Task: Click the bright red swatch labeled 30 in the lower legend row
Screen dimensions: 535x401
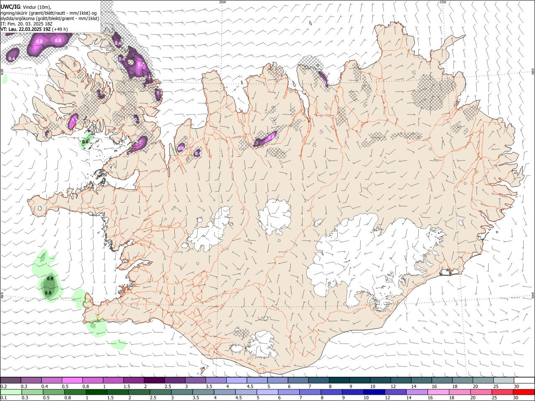Action: coord(524,392)
